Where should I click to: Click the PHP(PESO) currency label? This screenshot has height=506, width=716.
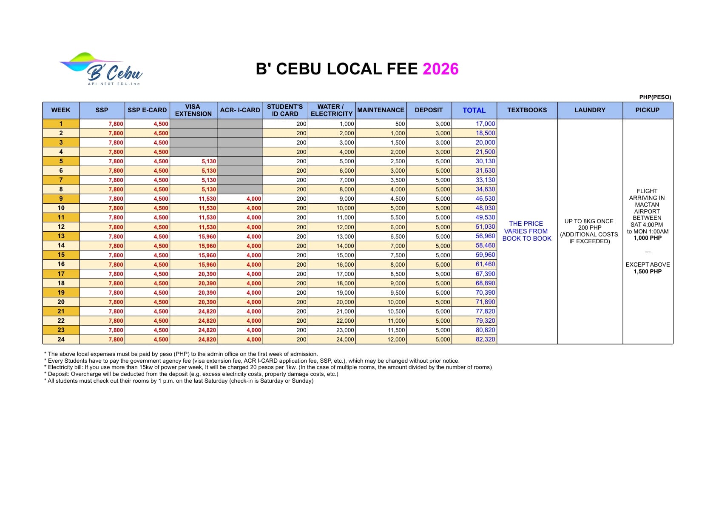tap(655, 97)
